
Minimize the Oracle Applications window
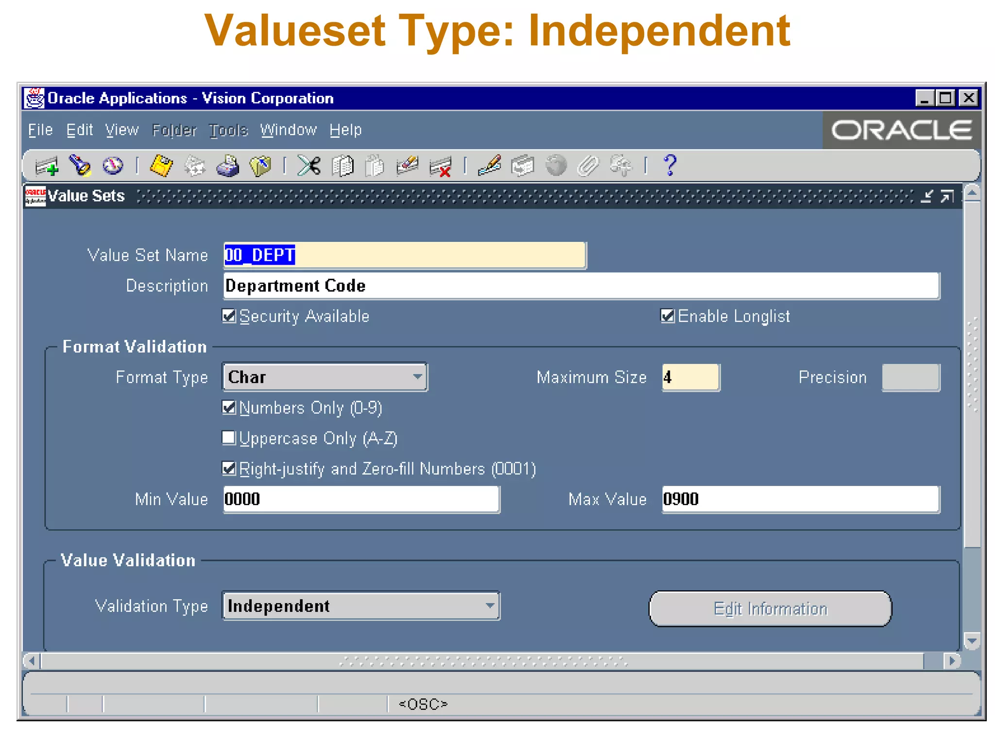coord(925,99)
